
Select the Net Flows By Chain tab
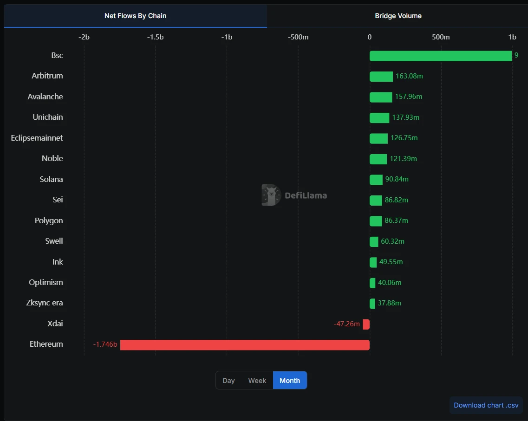tap(135, 16)
